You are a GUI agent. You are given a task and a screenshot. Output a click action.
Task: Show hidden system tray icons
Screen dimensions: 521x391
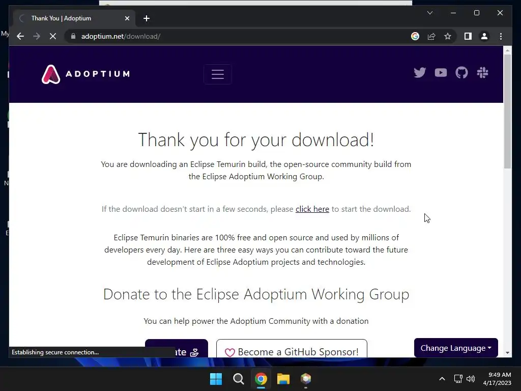click(442, 379)
